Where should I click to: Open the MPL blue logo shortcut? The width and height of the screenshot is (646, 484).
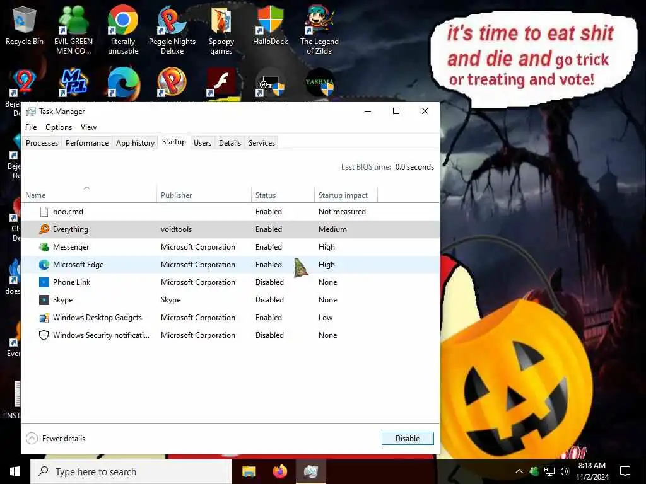click(74, 83)
